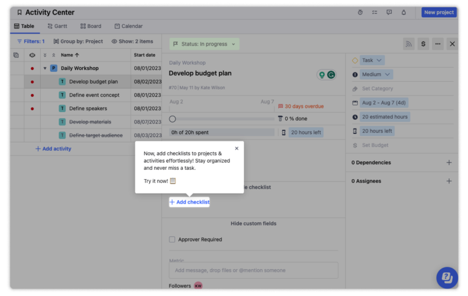
Task: Open the help chat floating button
Action: (447, 278)
